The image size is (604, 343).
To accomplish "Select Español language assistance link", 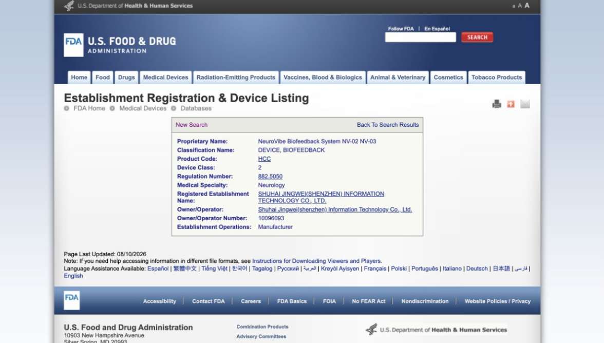I will click(158, 269).
